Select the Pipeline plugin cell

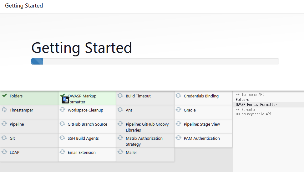(29, 126)
